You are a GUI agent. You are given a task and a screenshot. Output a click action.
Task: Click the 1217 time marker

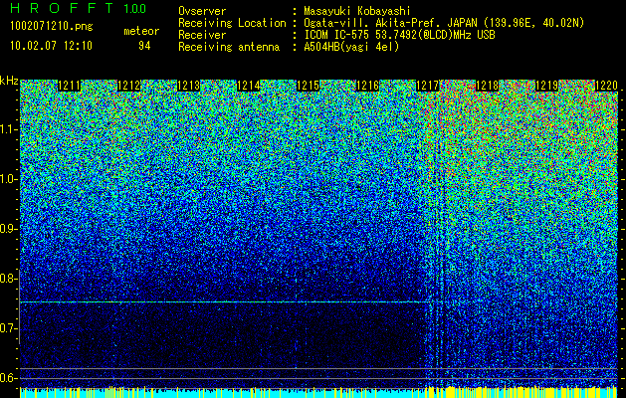tap(428, 86)
